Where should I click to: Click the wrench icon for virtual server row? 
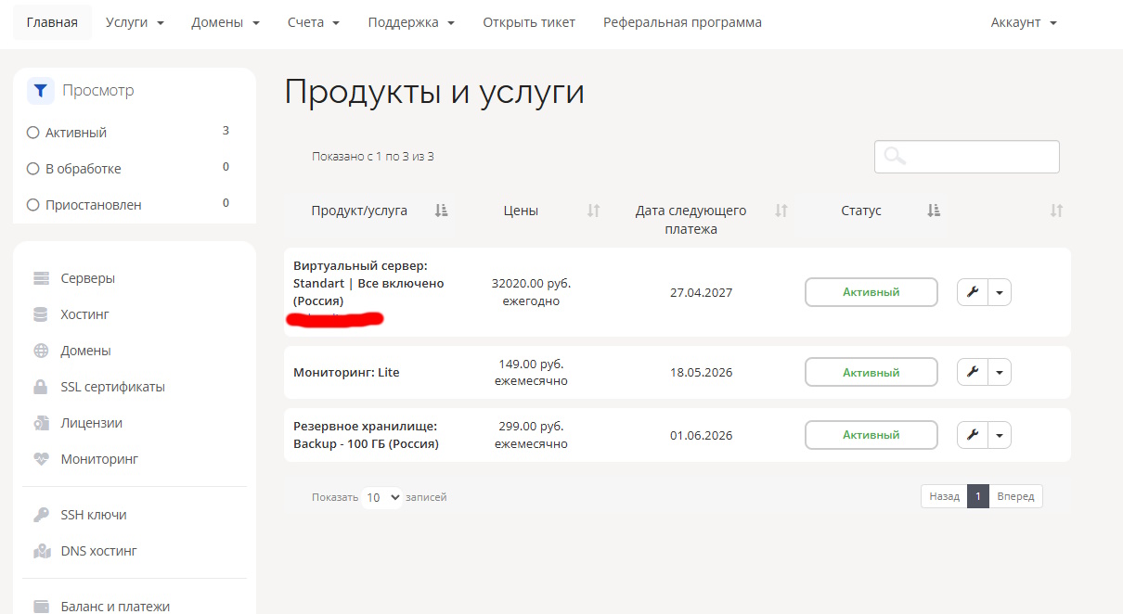point(973,292)
